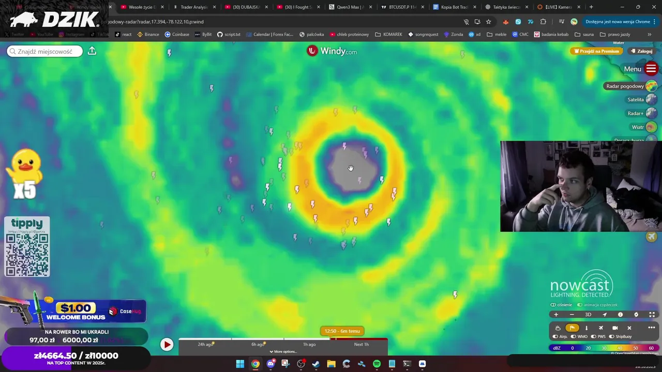Image resolution: width=662 pixels, height=372 pixels.
Task: Zoom out with the minus button
Action: [x=572, y=315]
